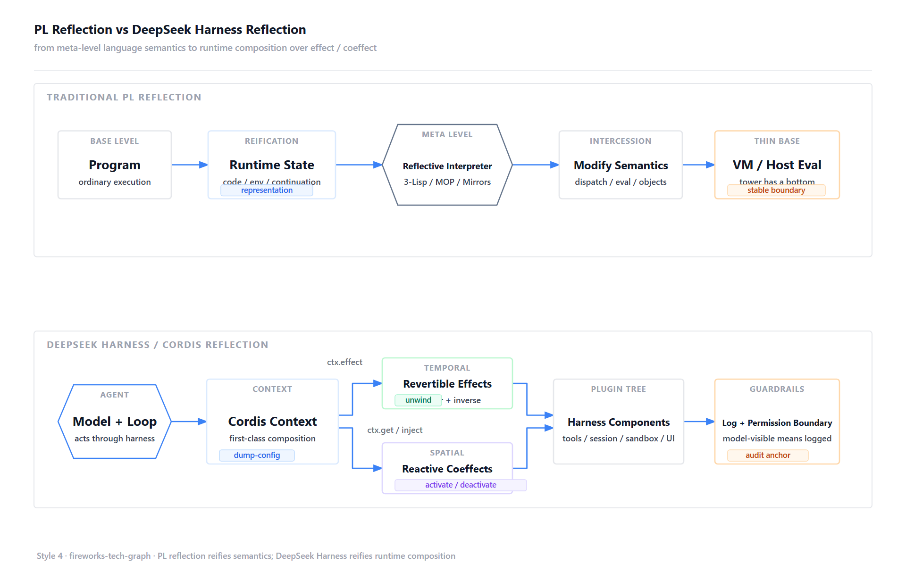
Task: Select the 'Log + Permission Boundary' heading
Action: (x=777, y=423)
